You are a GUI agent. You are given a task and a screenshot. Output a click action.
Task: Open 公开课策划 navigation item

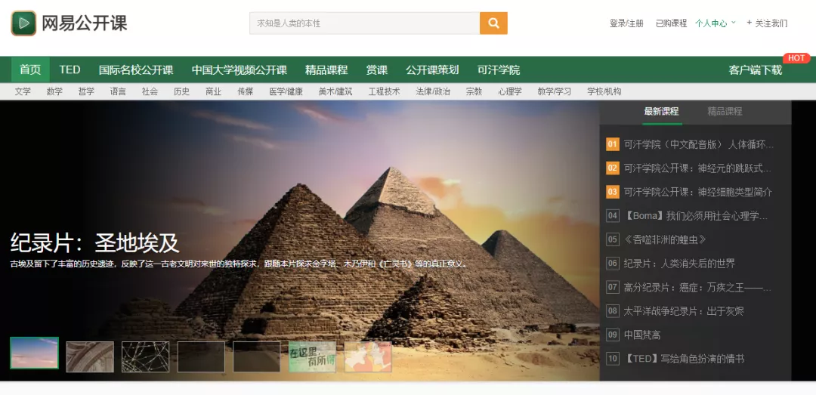click(x=432, y=69)
